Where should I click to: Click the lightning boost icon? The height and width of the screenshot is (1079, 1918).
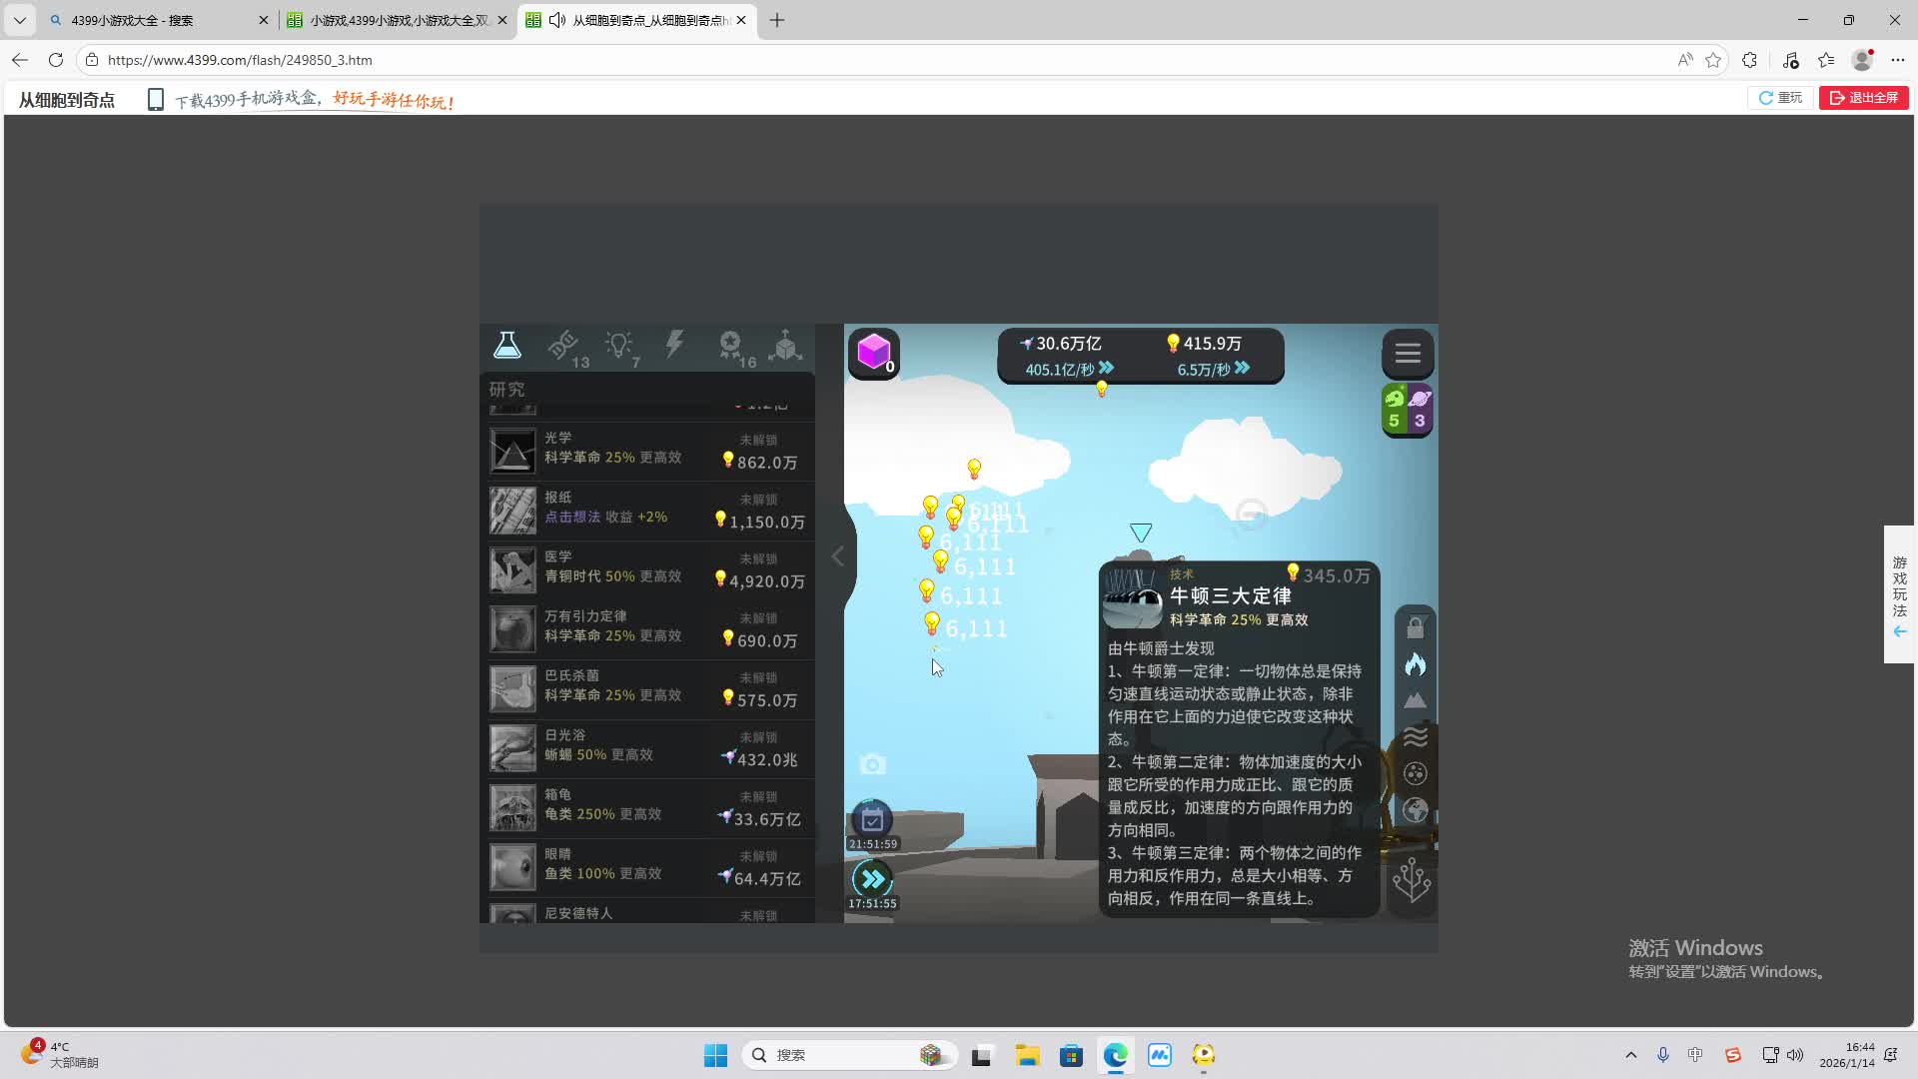click(674, 345)
